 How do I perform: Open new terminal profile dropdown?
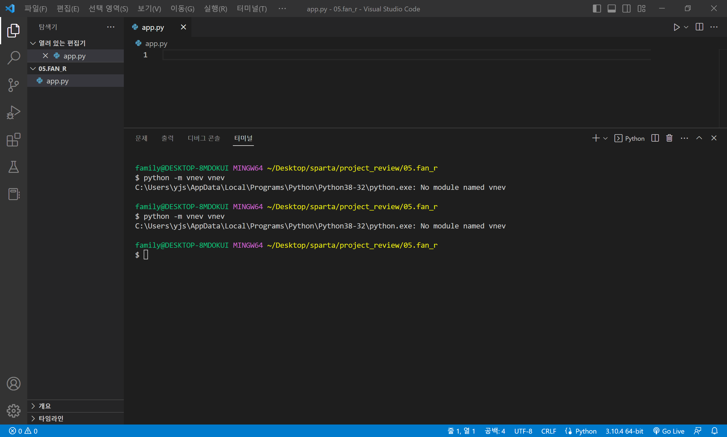[x=605, y=138]
